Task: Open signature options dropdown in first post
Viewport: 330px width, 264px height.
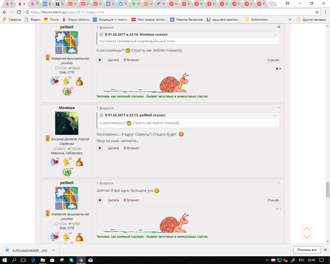Action: point(278,69)
